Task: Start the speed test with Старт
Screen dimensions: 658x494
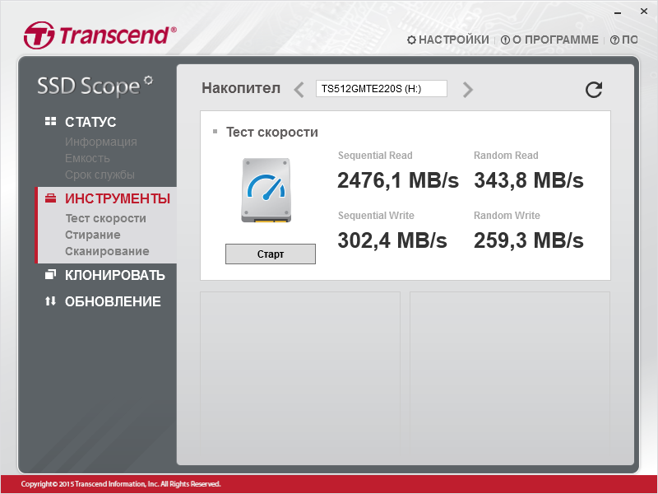Action: pyautogui.click(x=271, y=254)
